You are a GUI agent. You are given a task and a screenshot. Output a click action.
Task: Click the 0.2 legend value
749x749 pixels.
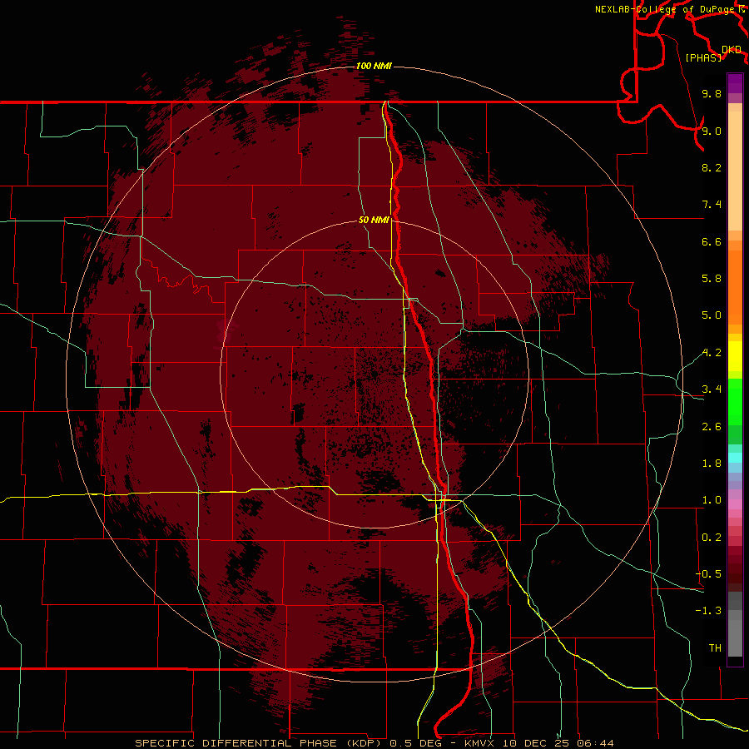pos(712,538)
